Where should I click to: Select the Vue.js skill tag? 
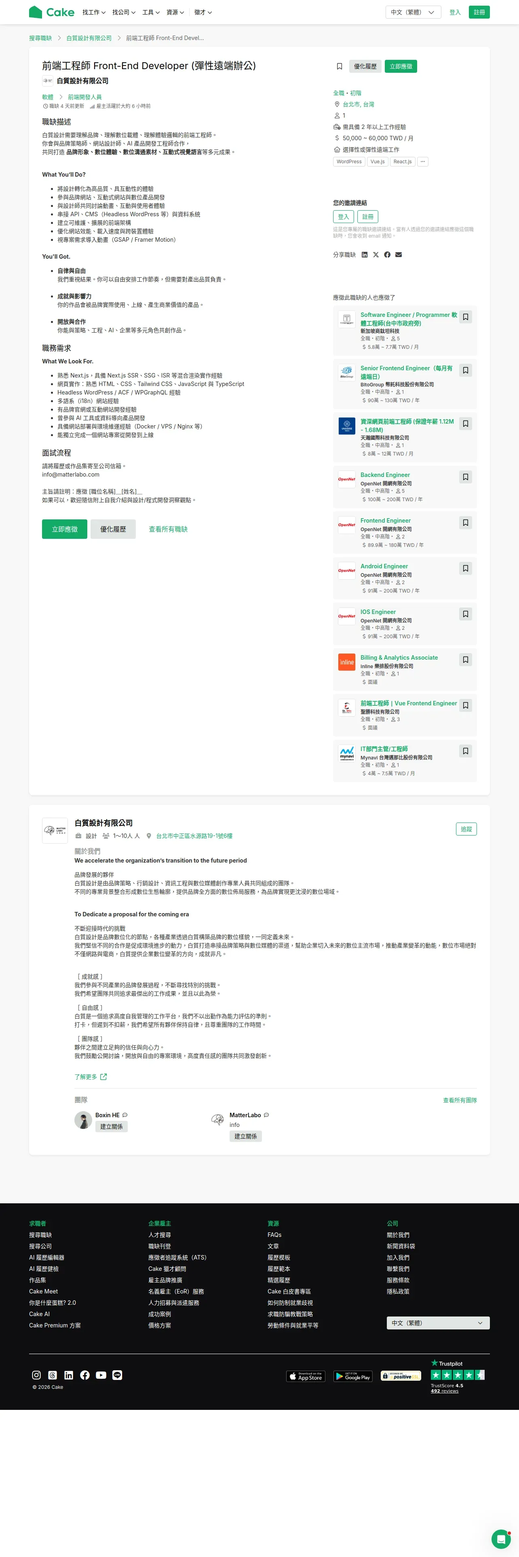[x=378, y=161]
